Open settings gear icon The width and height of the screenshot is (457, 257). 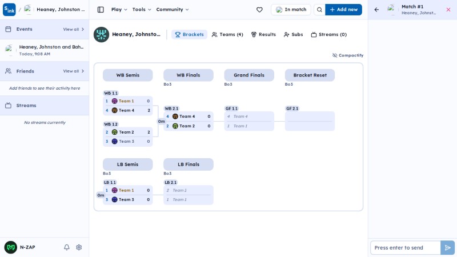coord(79,247)
